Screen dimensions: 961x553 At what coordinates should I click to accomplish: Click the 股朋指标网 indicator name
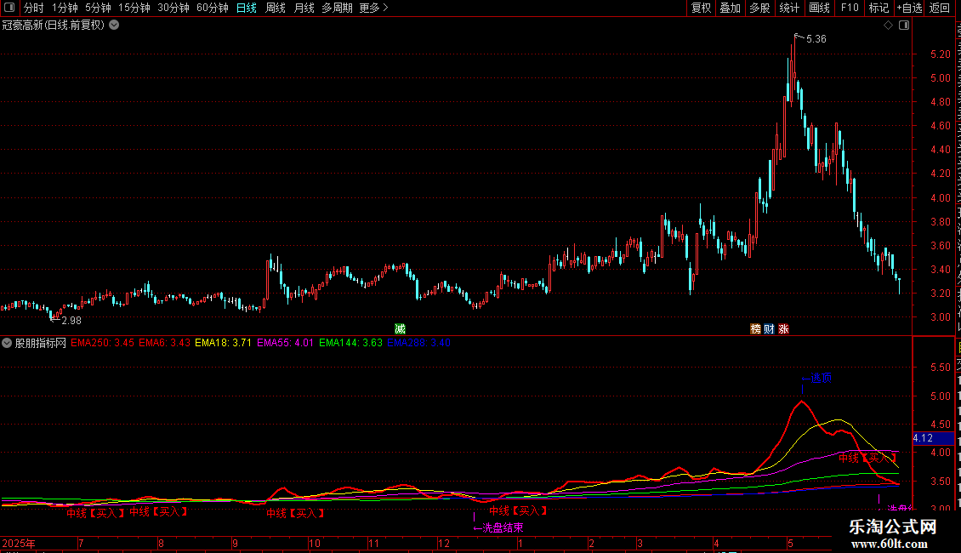(41, 343)
